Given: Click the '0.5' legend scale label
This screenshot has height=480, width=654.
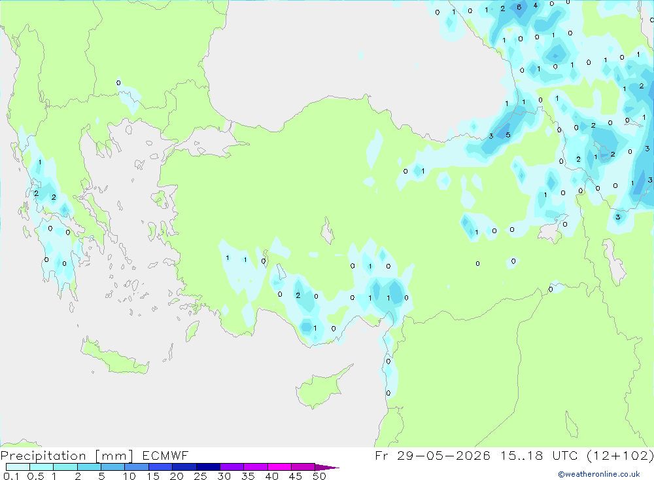Looking at the screenshot, I should pos(35,476).
